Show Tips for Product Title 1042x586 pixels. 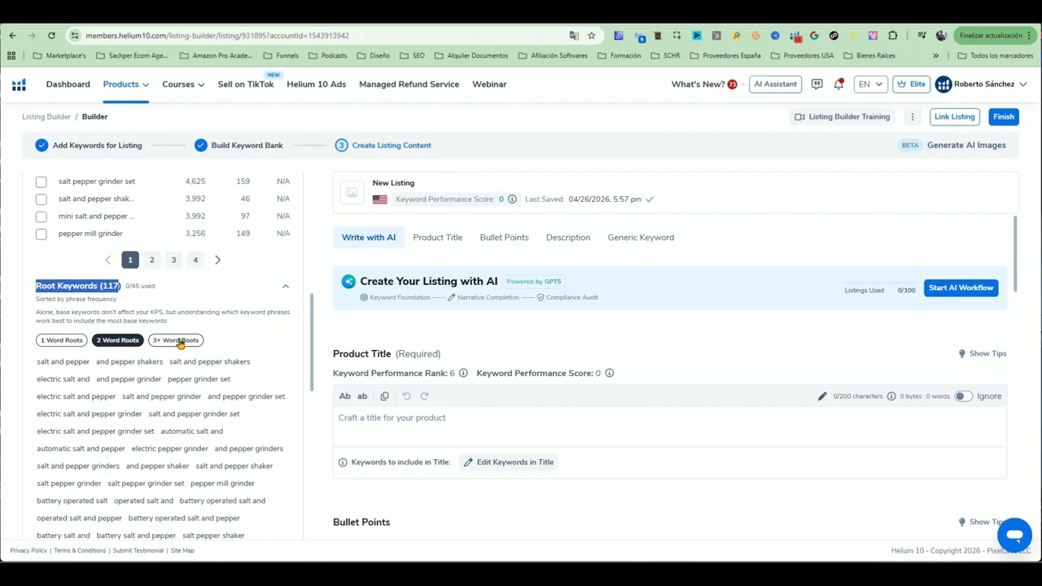pyautogui.click(x=983, y=354)
